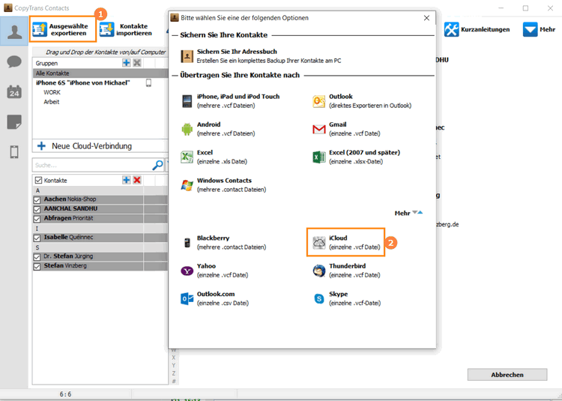Click the contact name Stefan Vinzberg
562x401 pixels.
pyautogui.click(x=65, y=266)
